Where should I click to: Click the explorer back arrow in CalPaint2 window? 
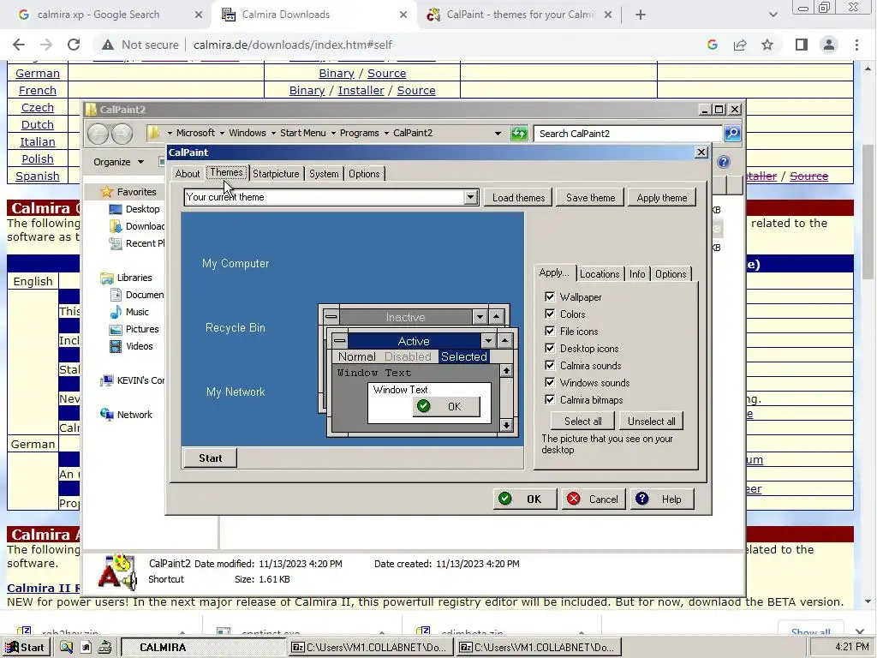coord(98,134)
